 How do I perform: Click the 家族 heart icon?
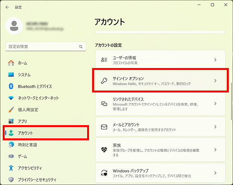point(104,149)
